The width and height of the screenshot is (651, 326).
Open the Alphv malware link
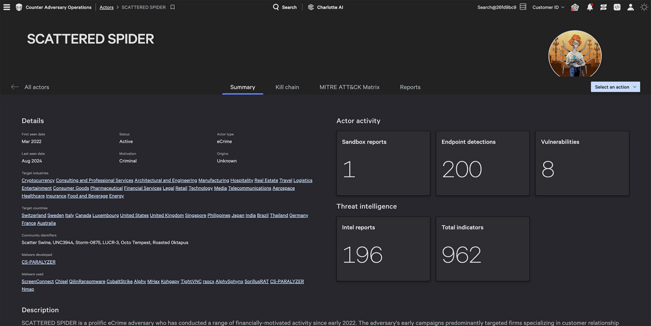click(x=140, y=281)
